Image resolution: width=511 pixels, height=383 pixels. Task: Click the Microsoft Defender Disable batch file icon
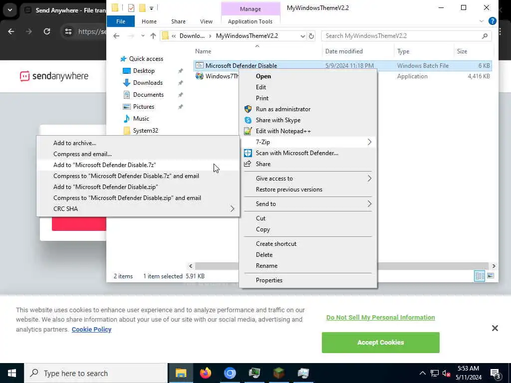coord(200,65)
